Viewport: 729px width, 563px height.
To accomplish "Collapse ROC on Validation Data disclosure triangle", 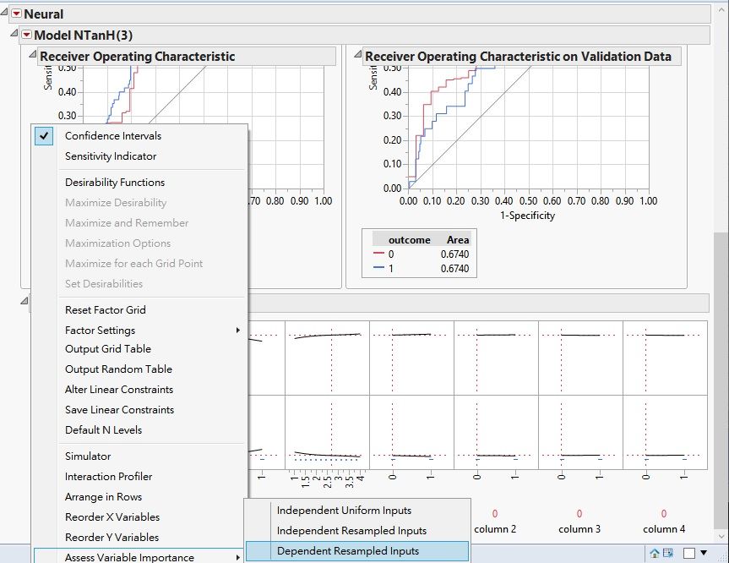I will (x=357, y=54).
